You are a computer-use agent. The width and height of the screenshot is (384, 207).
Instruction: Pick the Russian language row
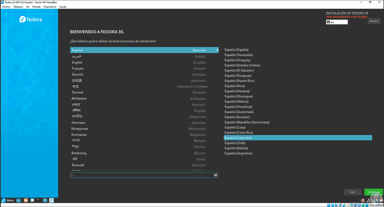point(144,92)
